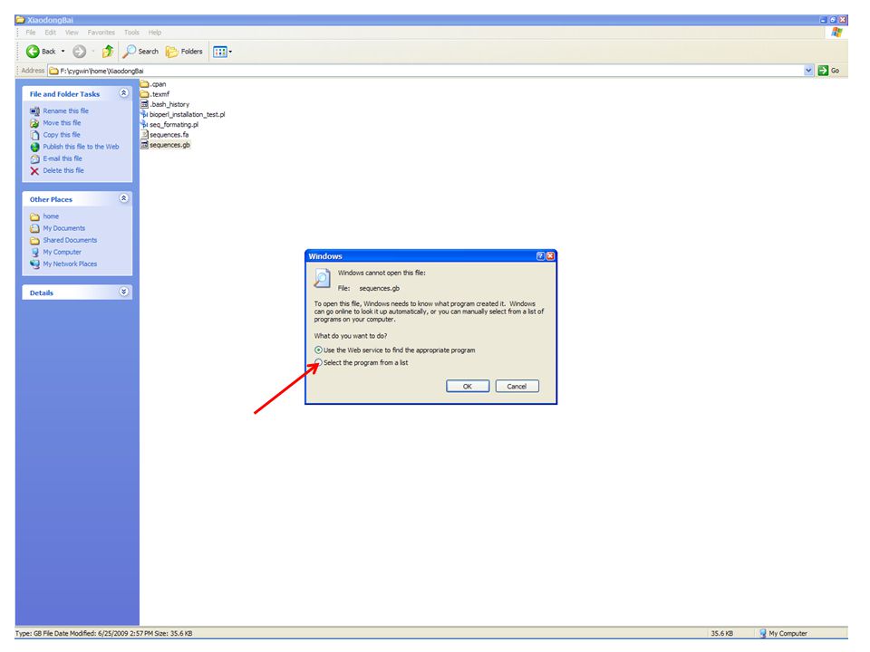Screen dimensions: 870x652
Task: Click the red X delete icon
Action: click(34, 171)
